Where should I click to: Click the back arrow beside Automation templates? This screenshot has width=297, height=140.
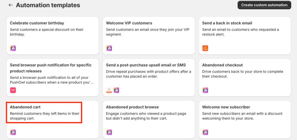[10, 5]
